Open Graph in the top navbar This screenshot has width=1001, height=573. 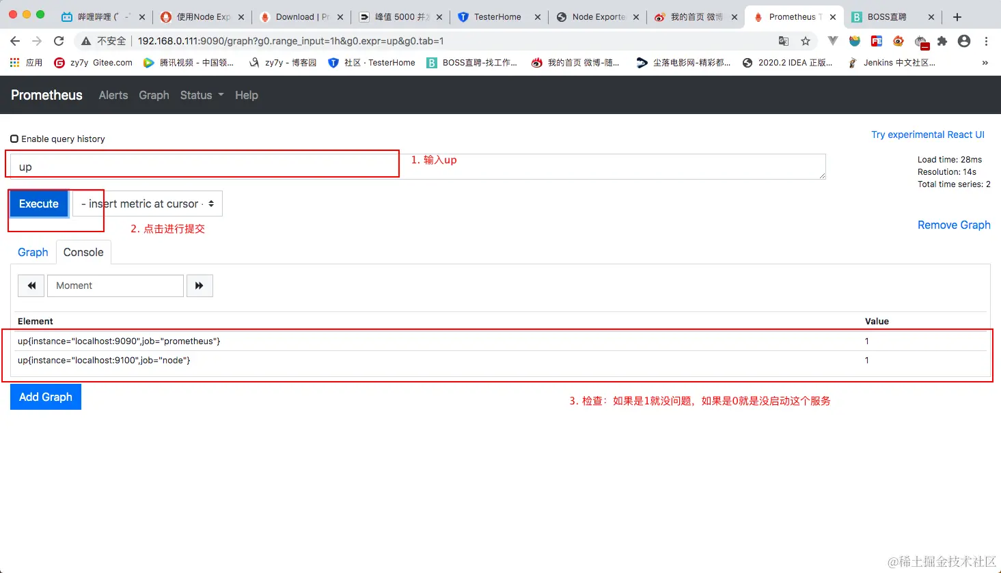tap(154, 95)
